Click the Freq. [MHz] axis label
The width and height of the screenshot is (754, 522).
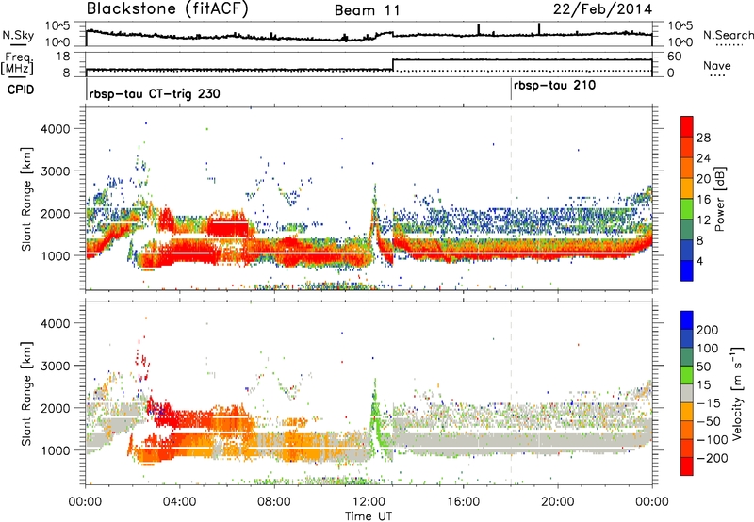[x=13, y=63]
